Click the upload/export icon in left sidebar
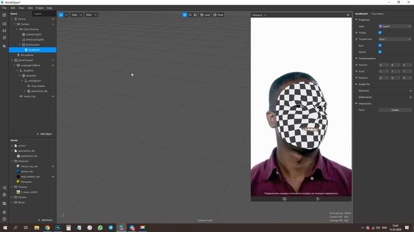This screenshot has height=232, width=414. (x=5, y=195)
